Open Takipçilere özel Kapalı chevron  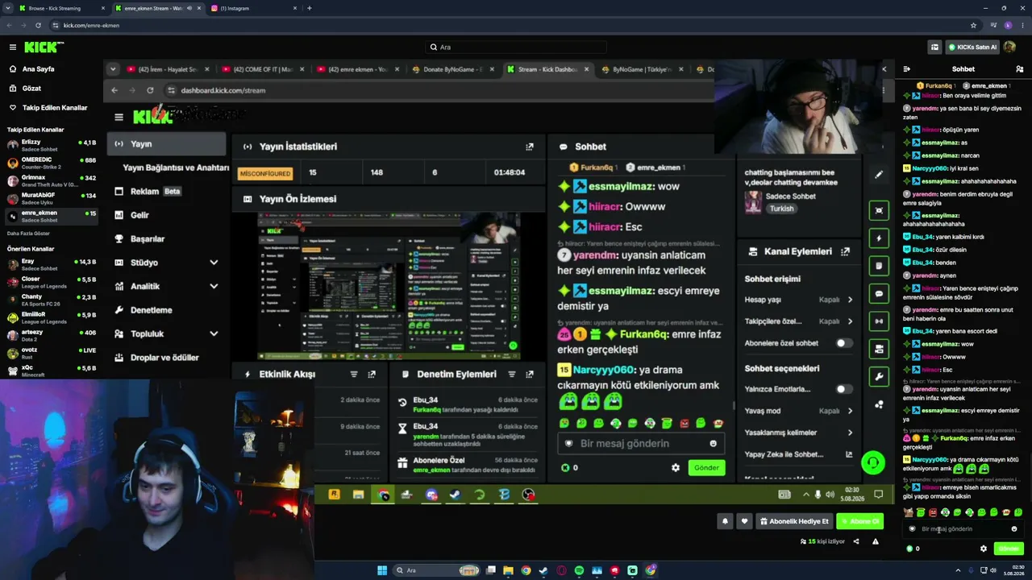(850, 321)
